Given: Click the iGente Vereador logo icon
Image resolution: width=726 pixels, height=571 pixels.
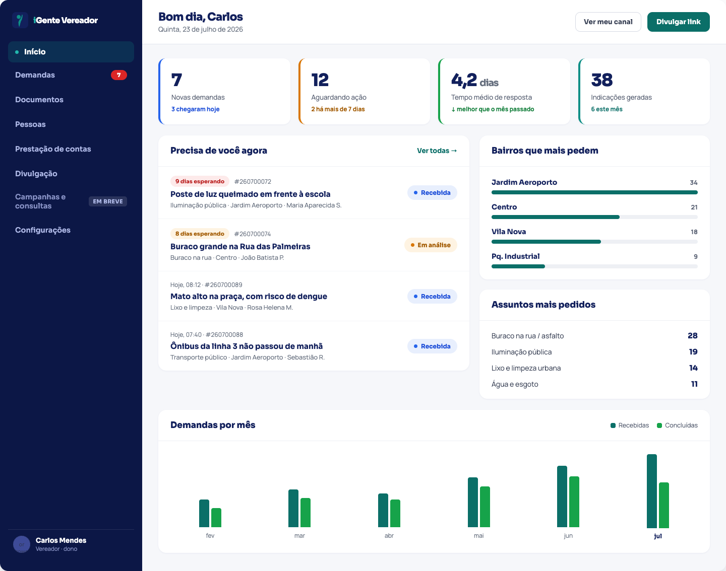Looking at the screenshot, I should pos(20,20).
